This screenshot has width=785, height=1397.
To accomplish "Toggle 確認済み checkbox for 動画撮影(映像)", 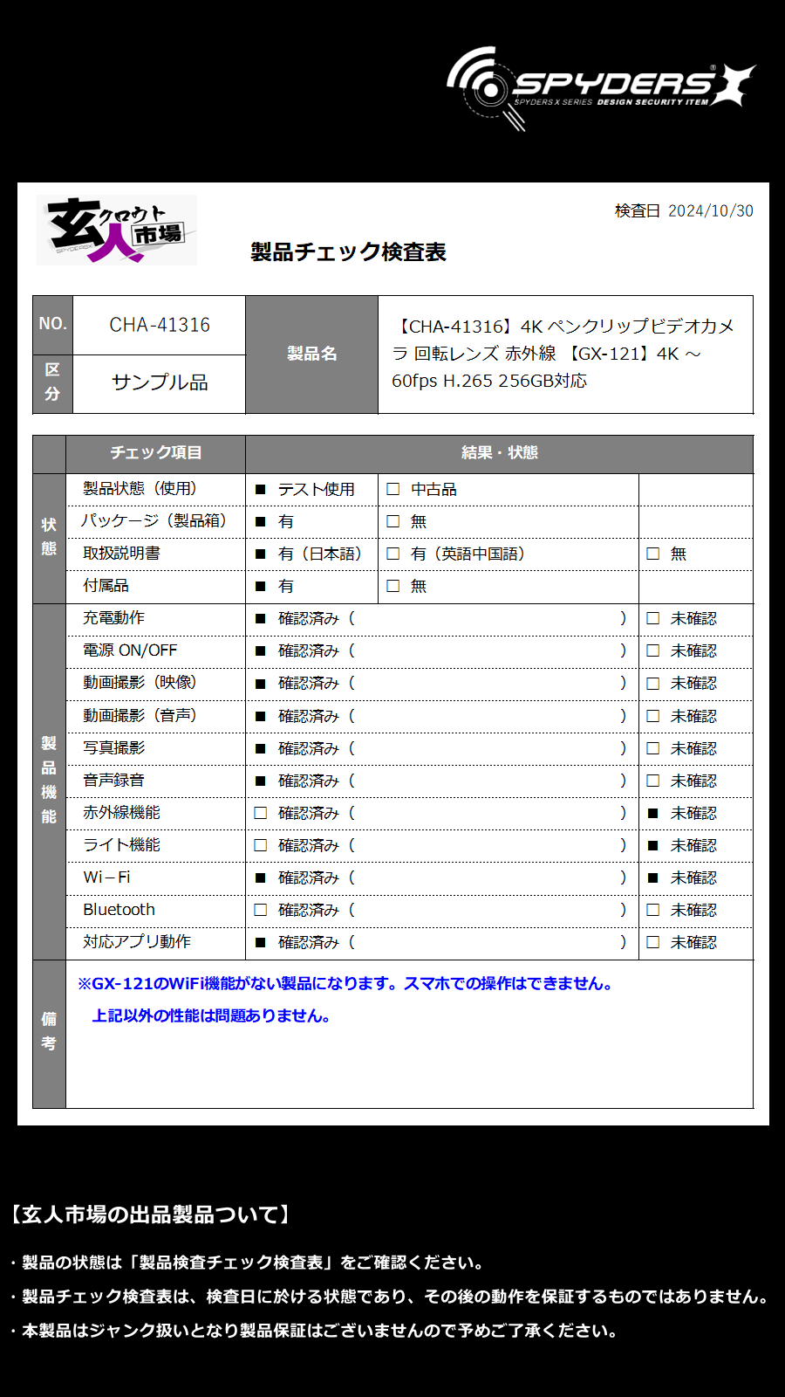I will (x=260, y=684).
